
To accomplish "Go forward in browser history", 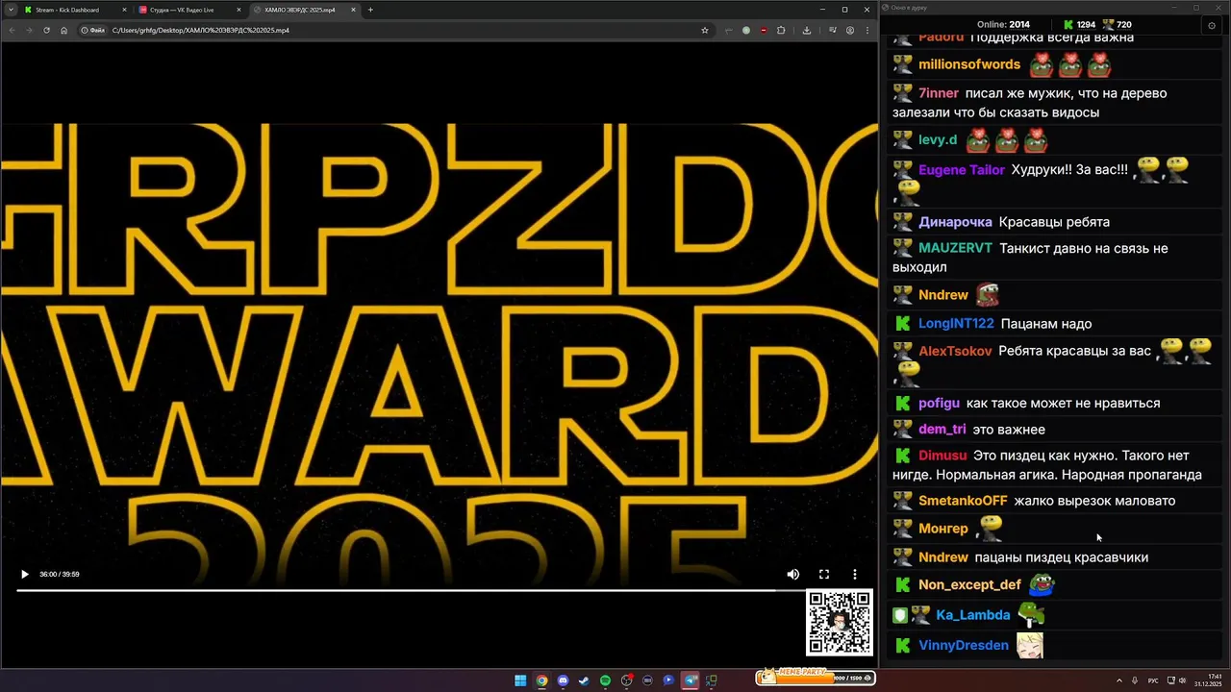I will point(29,30).
